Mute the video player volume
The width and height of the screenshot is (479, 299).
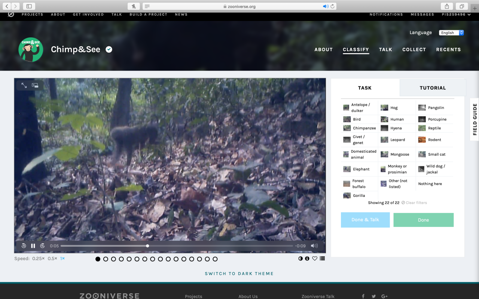coord(314,246)
